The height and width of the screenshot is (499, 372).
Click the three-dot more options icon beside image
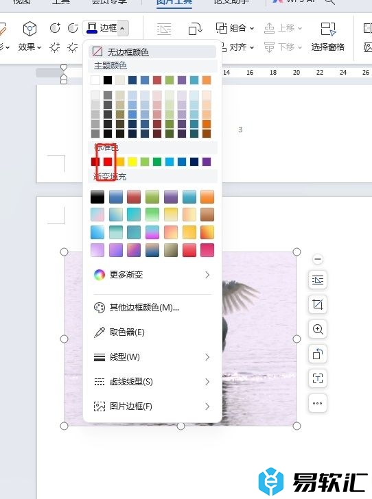[x=318, y=403]
